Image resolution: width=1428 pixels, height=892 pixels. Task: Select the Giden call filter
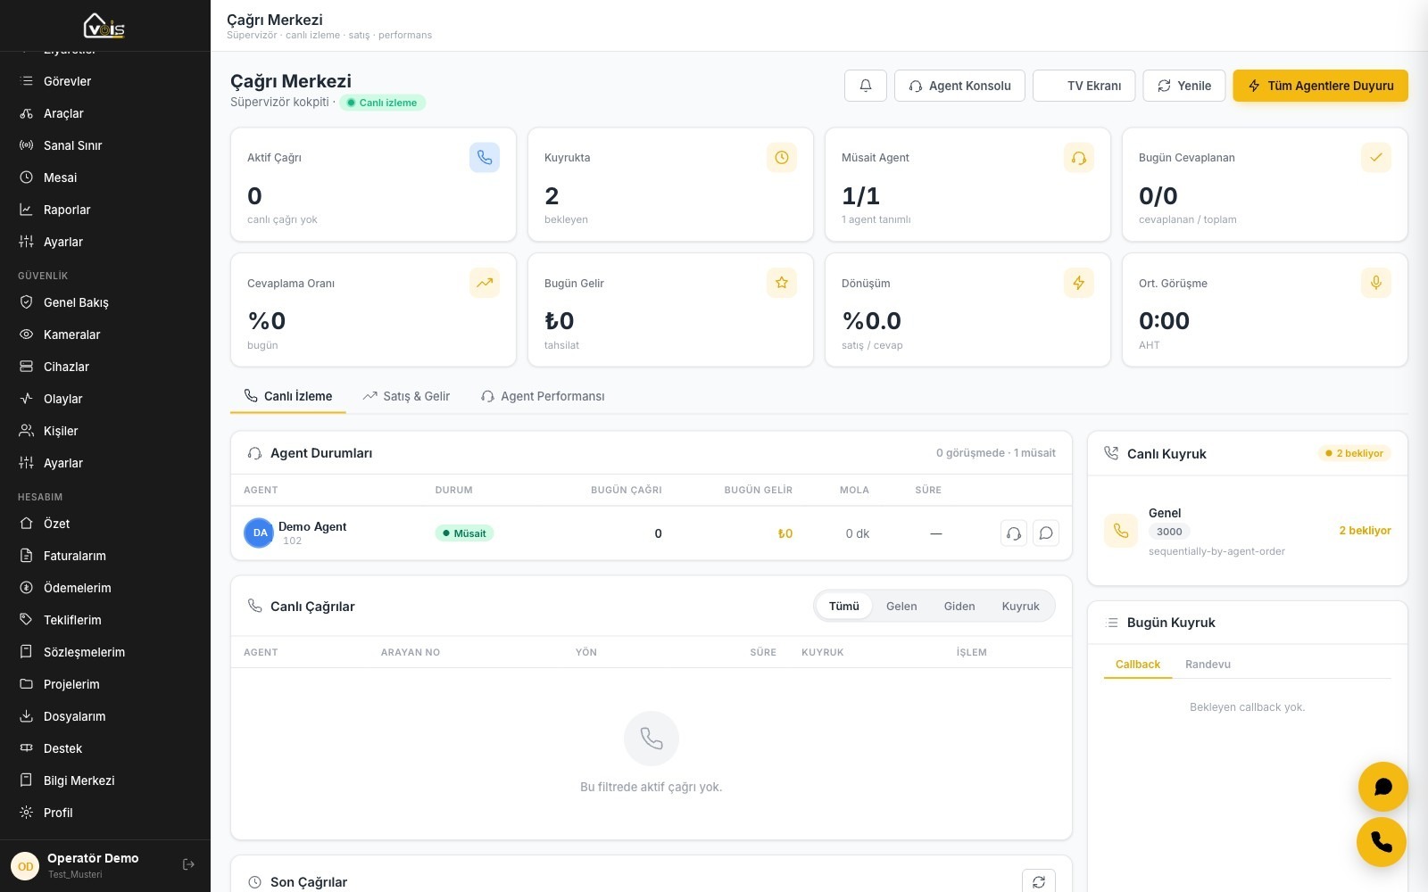point(959,606)
